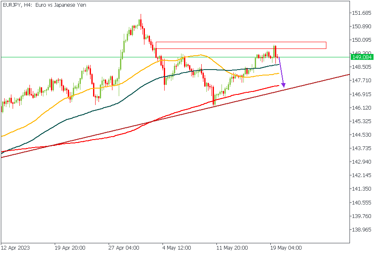Click the 12 Apr 2023 date label
The image size is (379, 253).
[15, 248]
